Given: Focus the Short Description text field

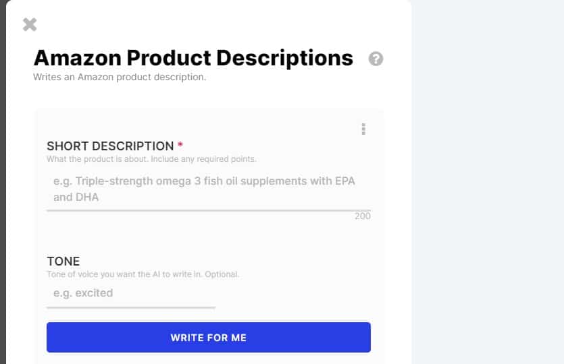Looking at the screenshot, I should point(209,189).
